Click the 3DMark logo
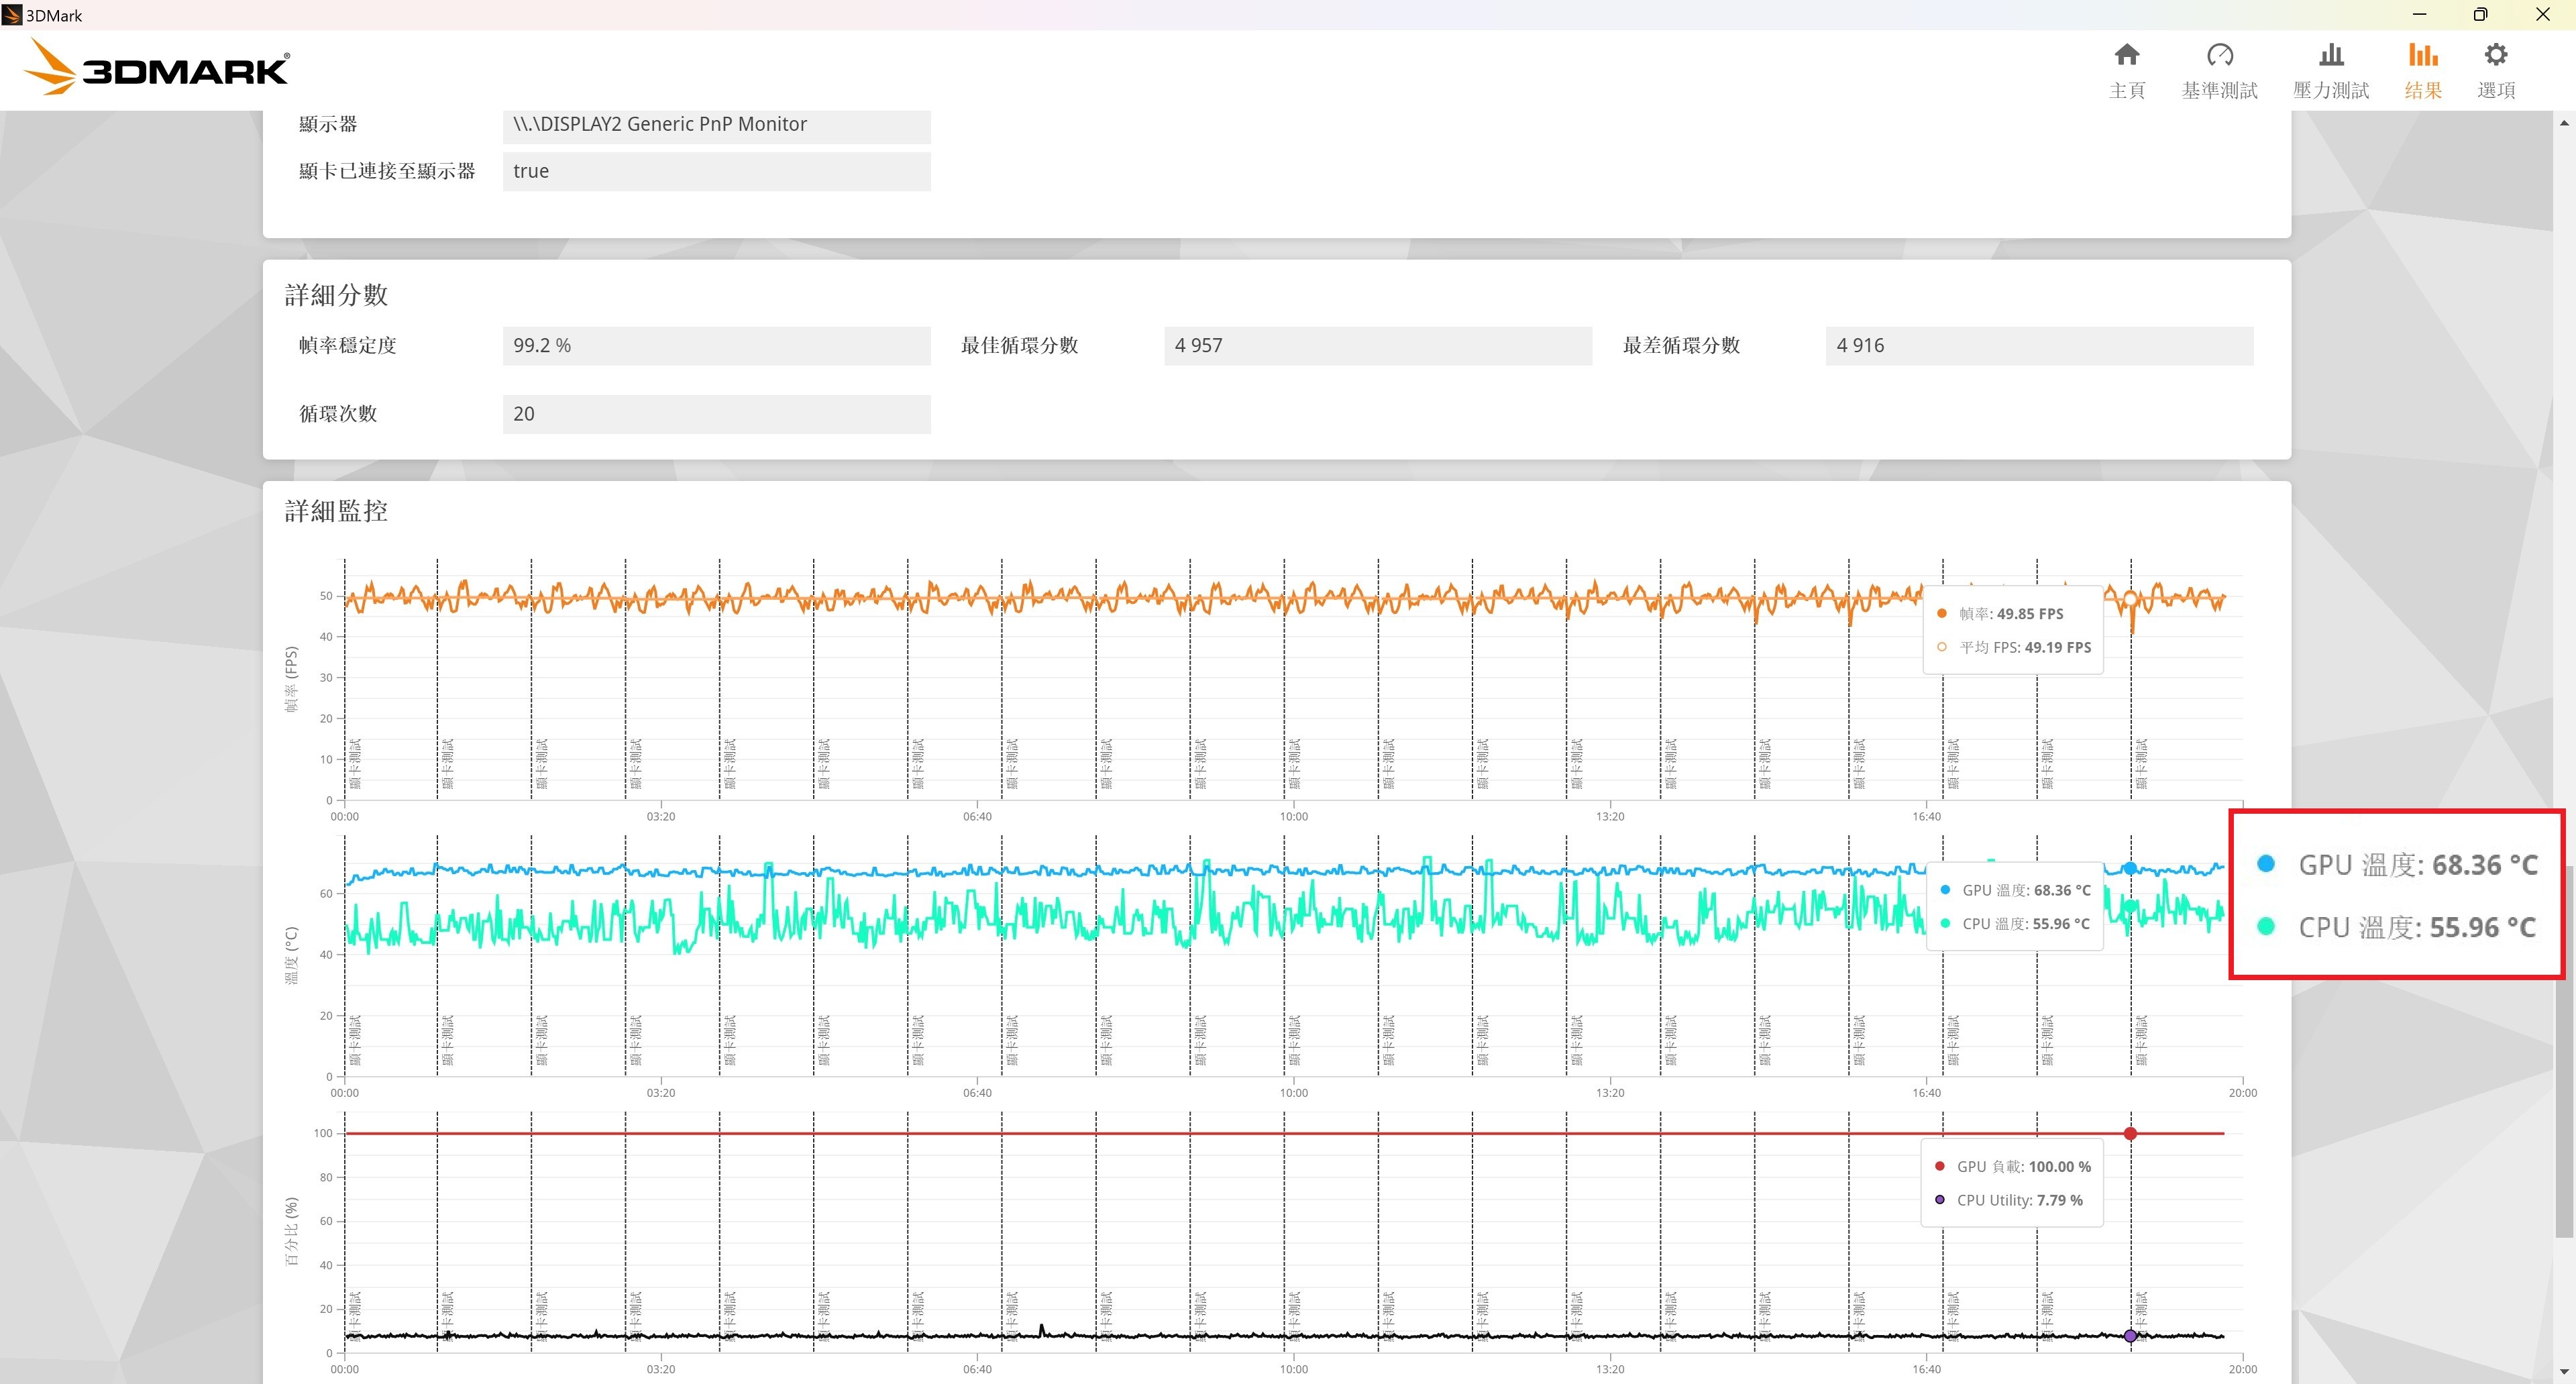This screenshot has width=2576, height=1384. click(156, 67)
